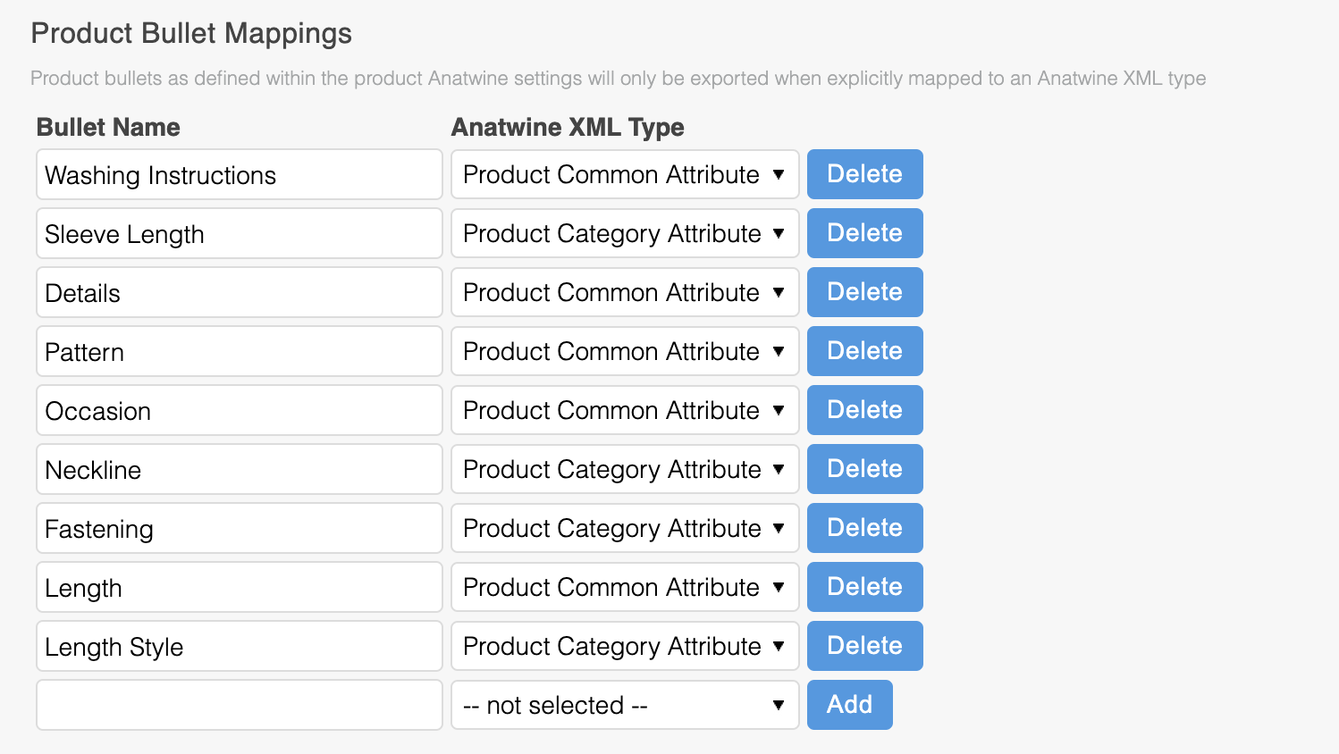Open the Neckline attribute type dropdown

(624, 469)
